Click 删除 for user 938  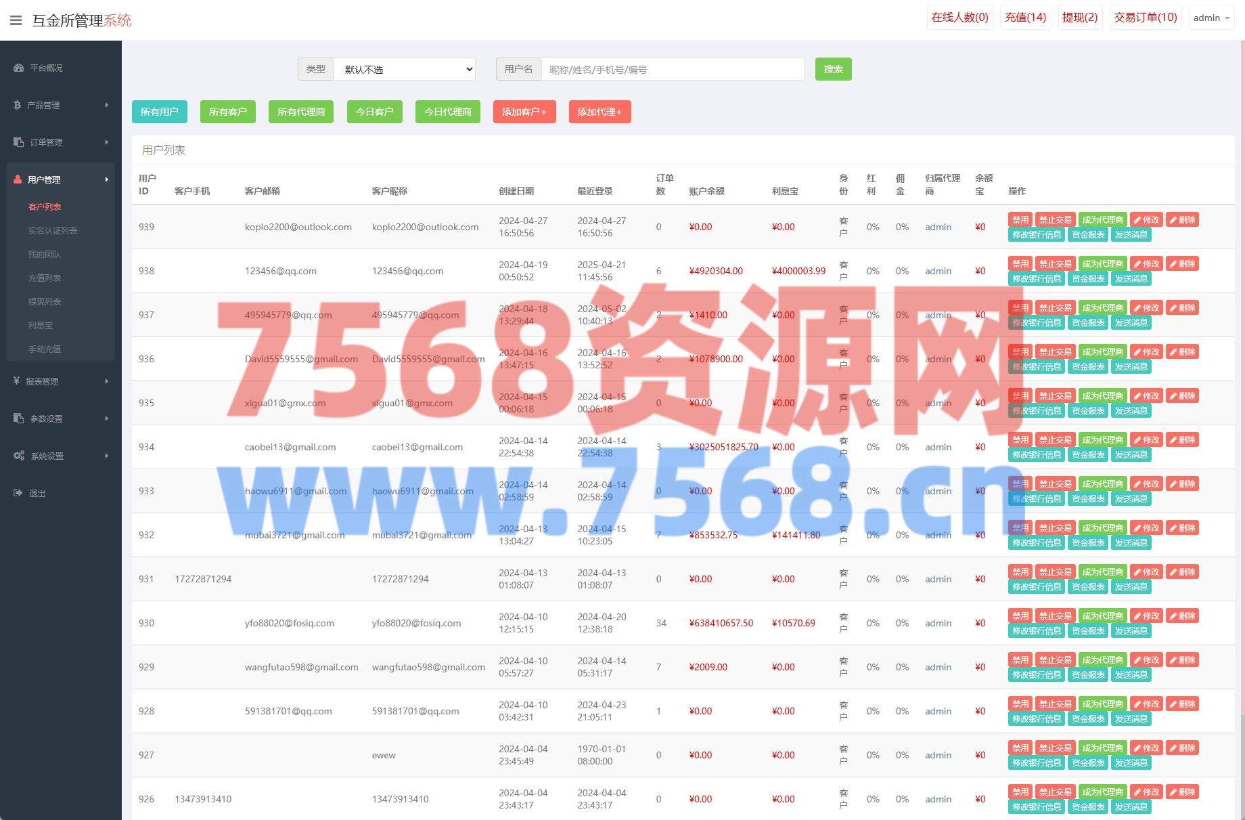(1182, 263)
